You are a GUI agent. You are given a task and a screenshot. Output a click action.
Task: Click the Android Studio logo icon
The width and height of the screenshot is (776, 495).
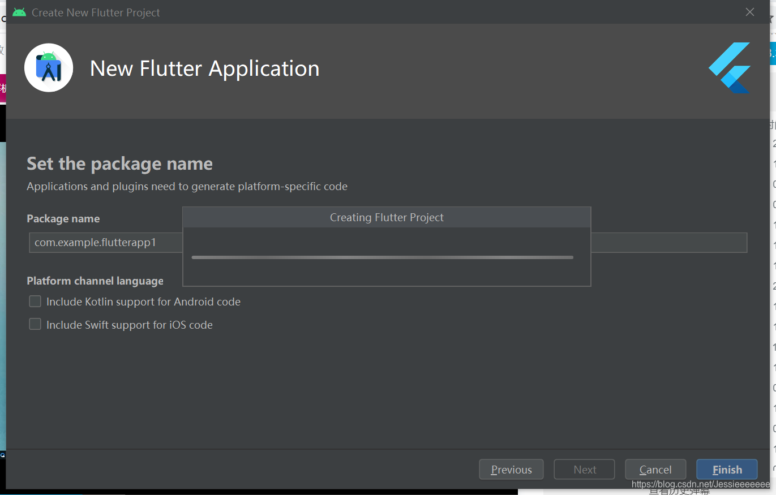[49, 68]
